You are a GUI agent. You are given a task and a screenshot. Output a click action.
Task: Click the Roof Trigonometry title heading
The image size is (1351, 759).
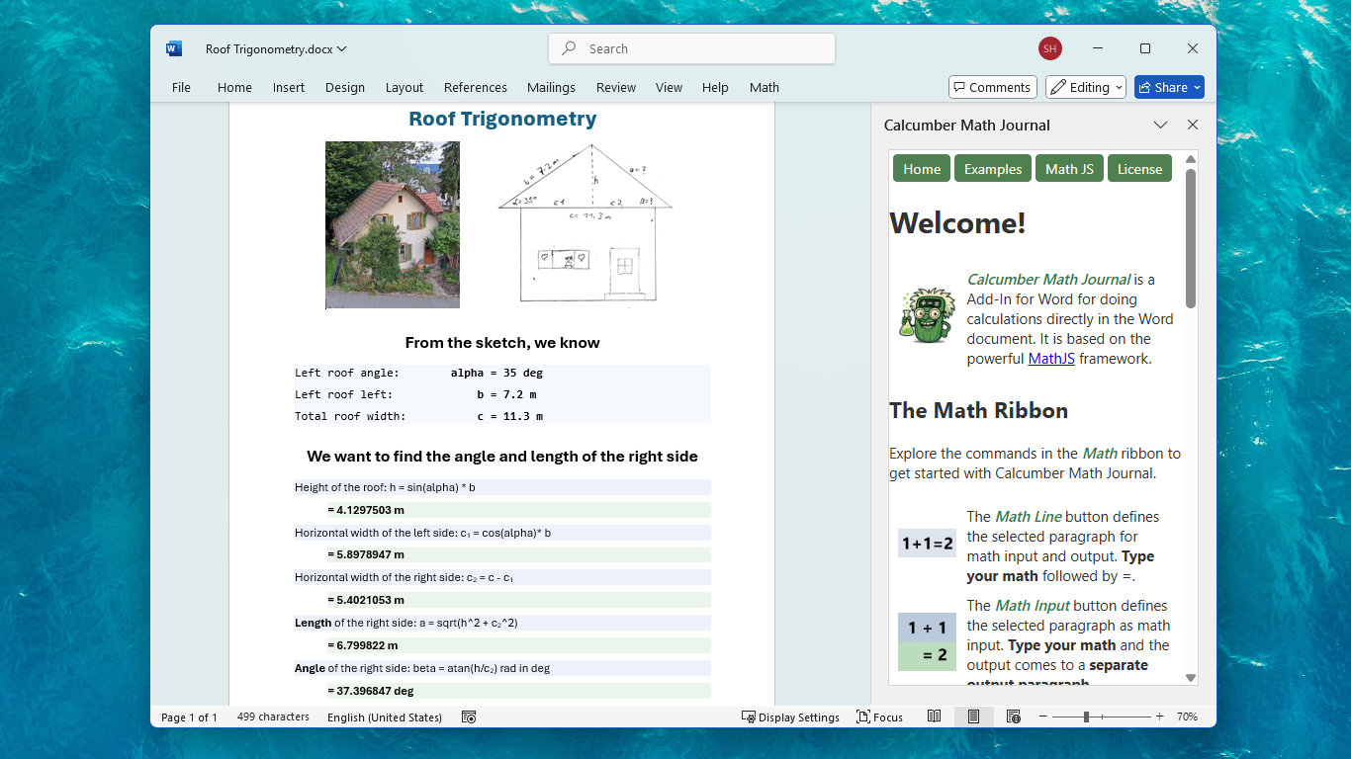tap(502, 119)
